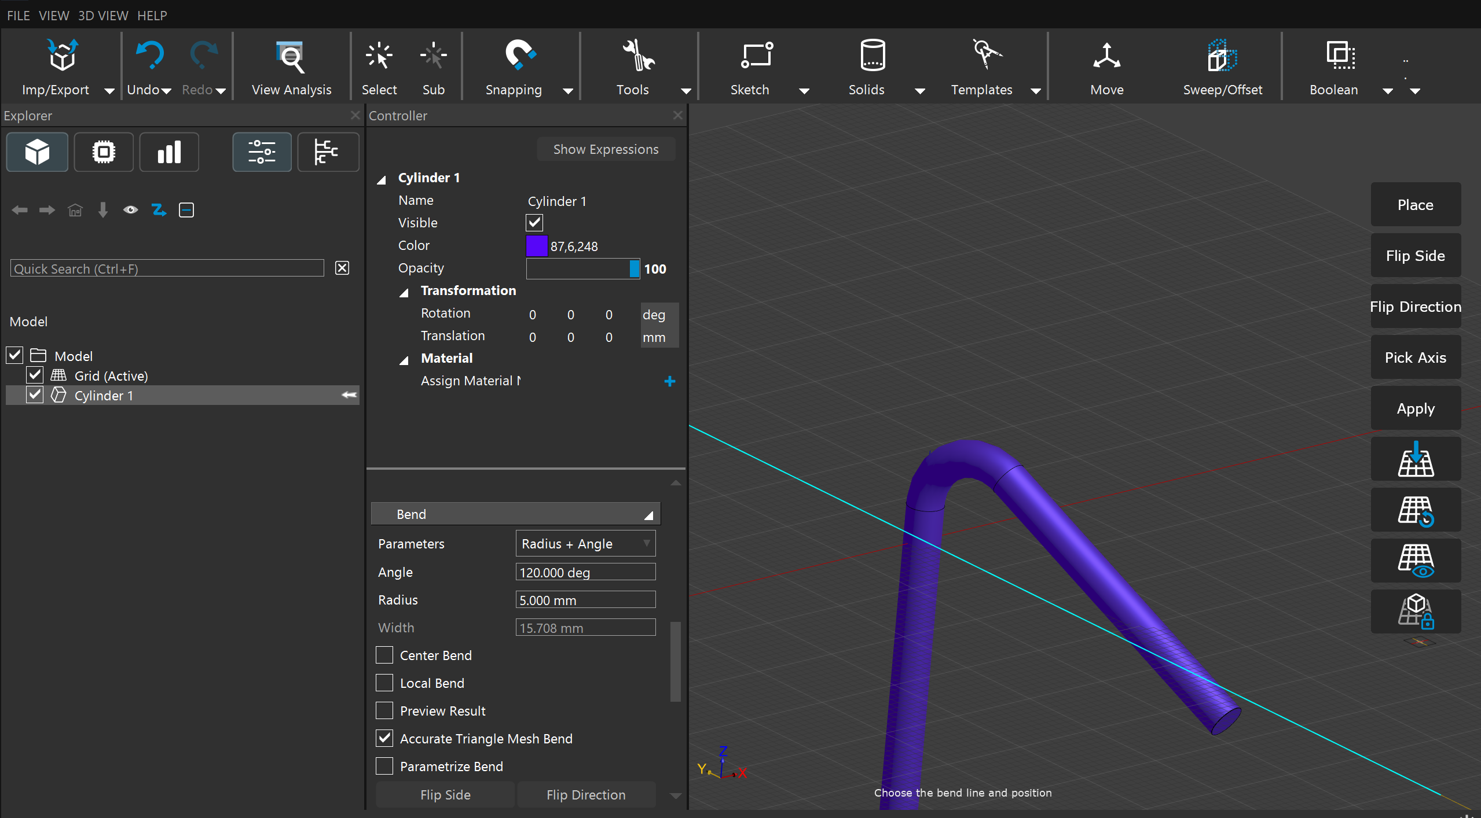Open the FILE menu

(x=18, y=16)
